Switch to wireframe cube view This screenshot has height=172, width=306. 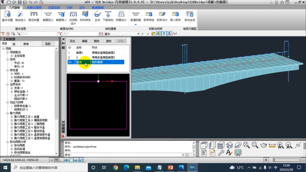[x=204, y=145]
